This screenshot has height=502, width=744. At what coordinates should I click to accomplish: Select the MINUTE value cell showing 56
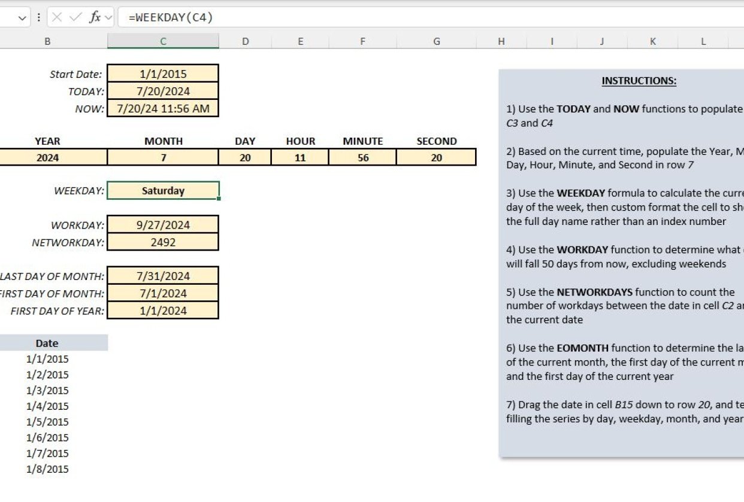point(362,158)
